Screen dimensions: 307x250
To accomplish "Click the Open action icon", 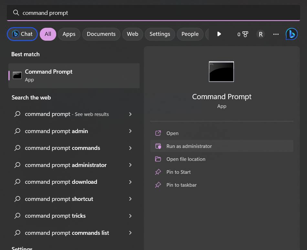I will 158,133.
